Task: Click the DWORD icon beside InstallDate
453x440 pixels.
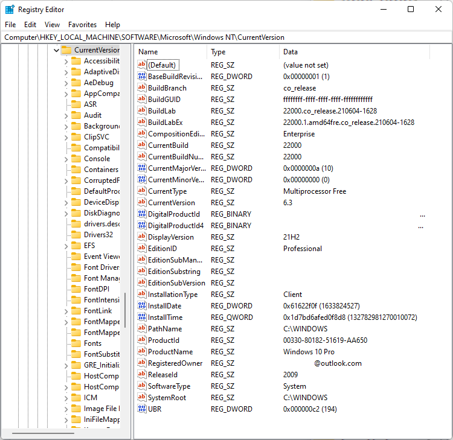Action: pos(141,306)
